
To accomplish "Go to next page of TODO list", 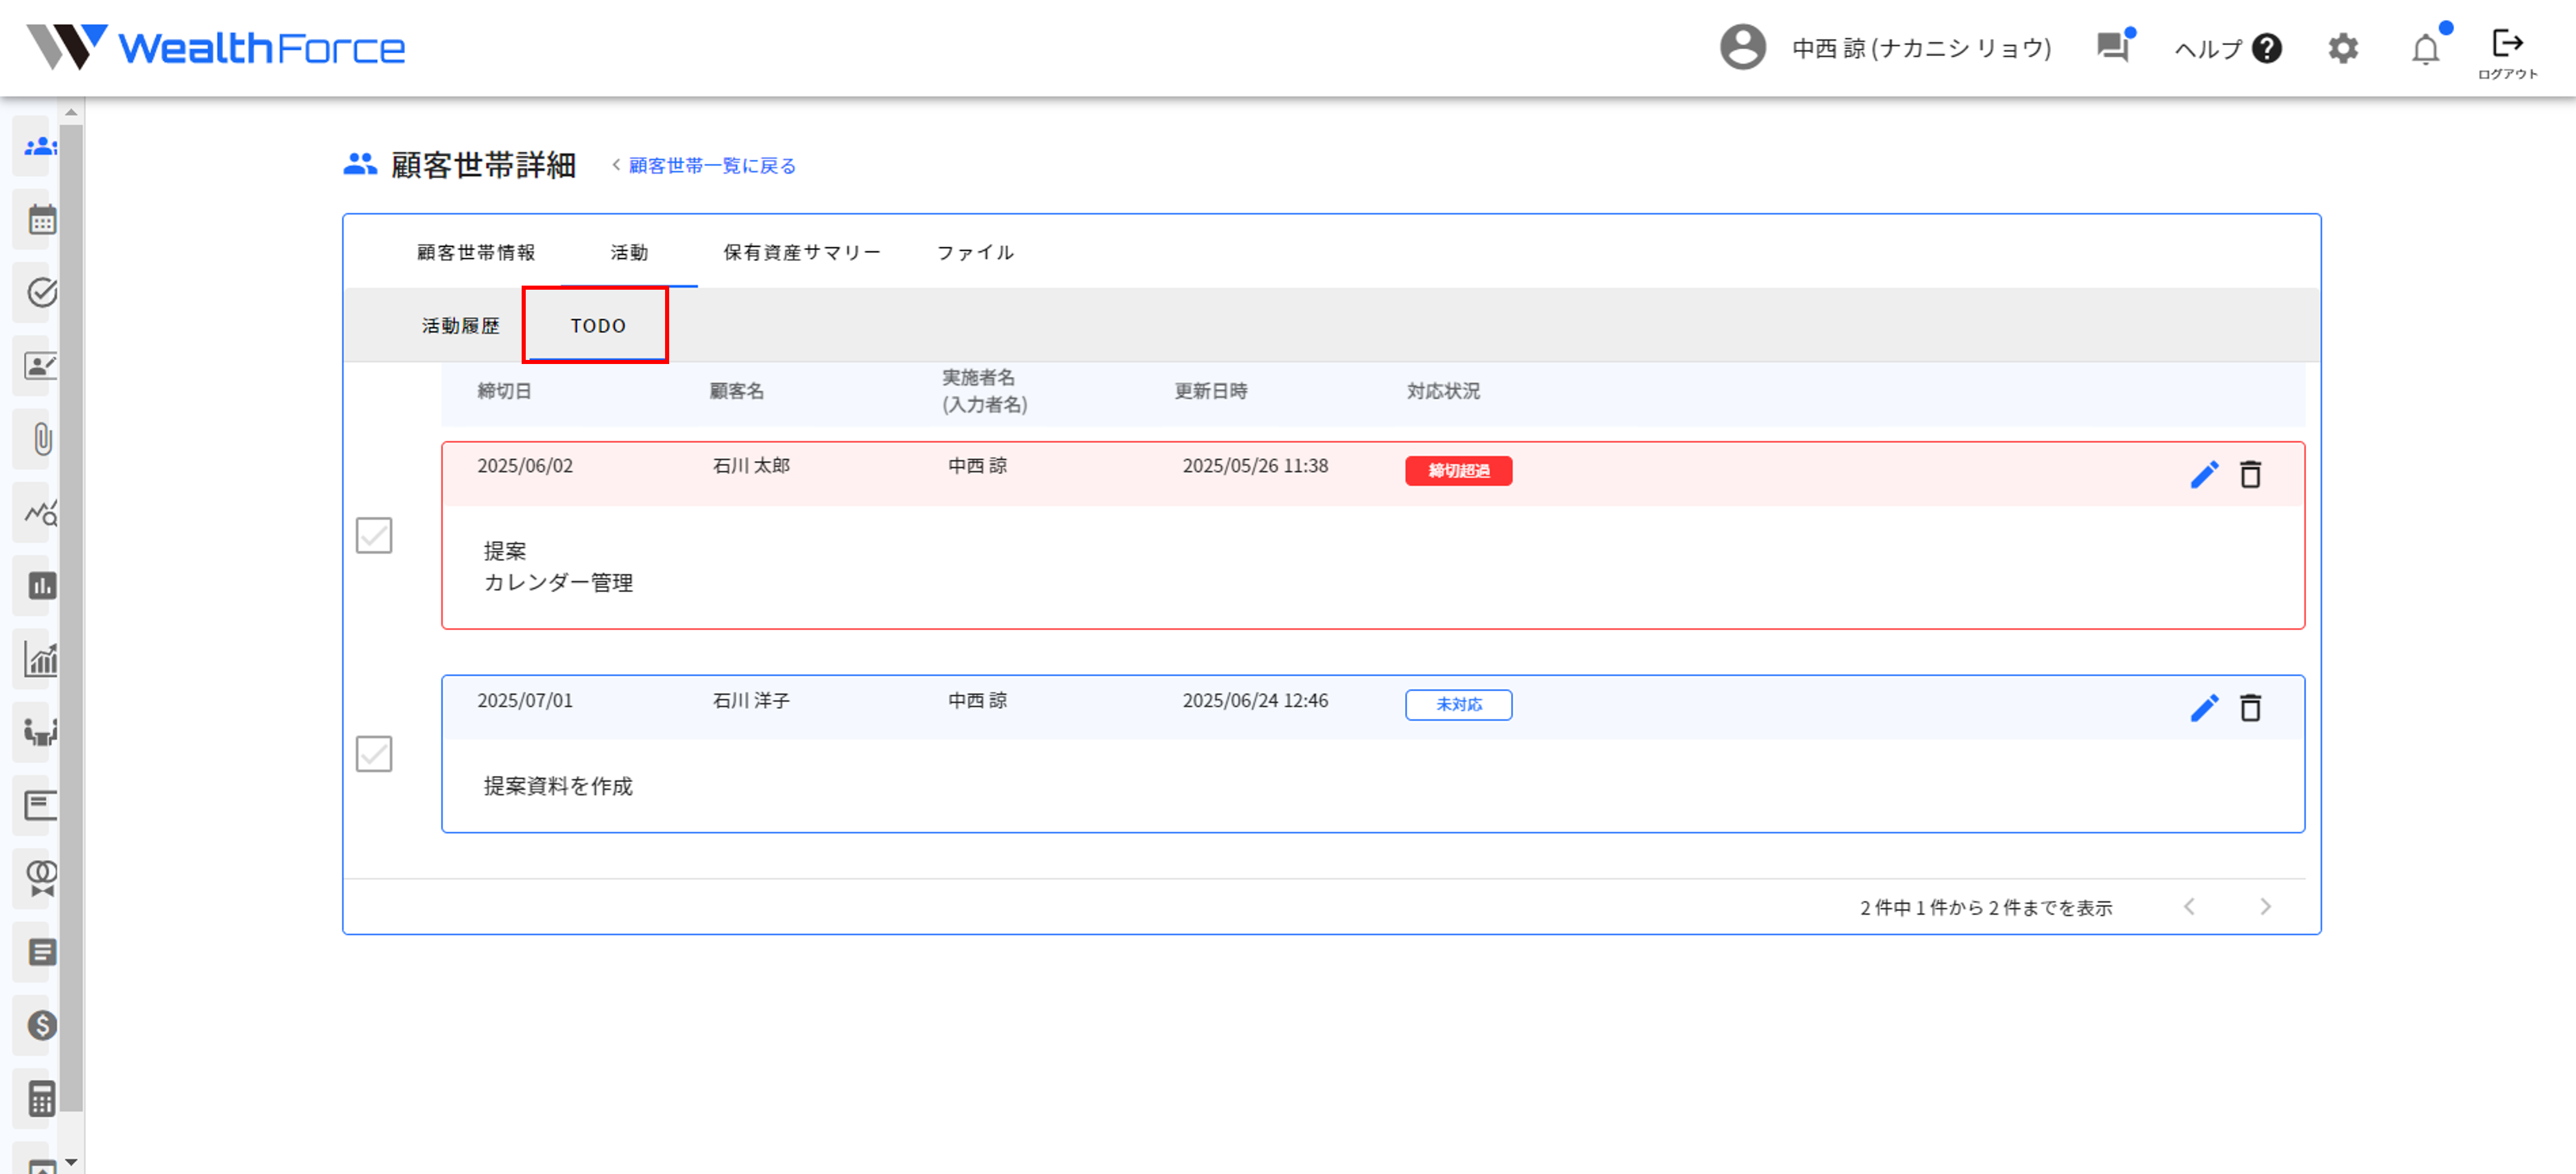I will [x=2265, y=907].
